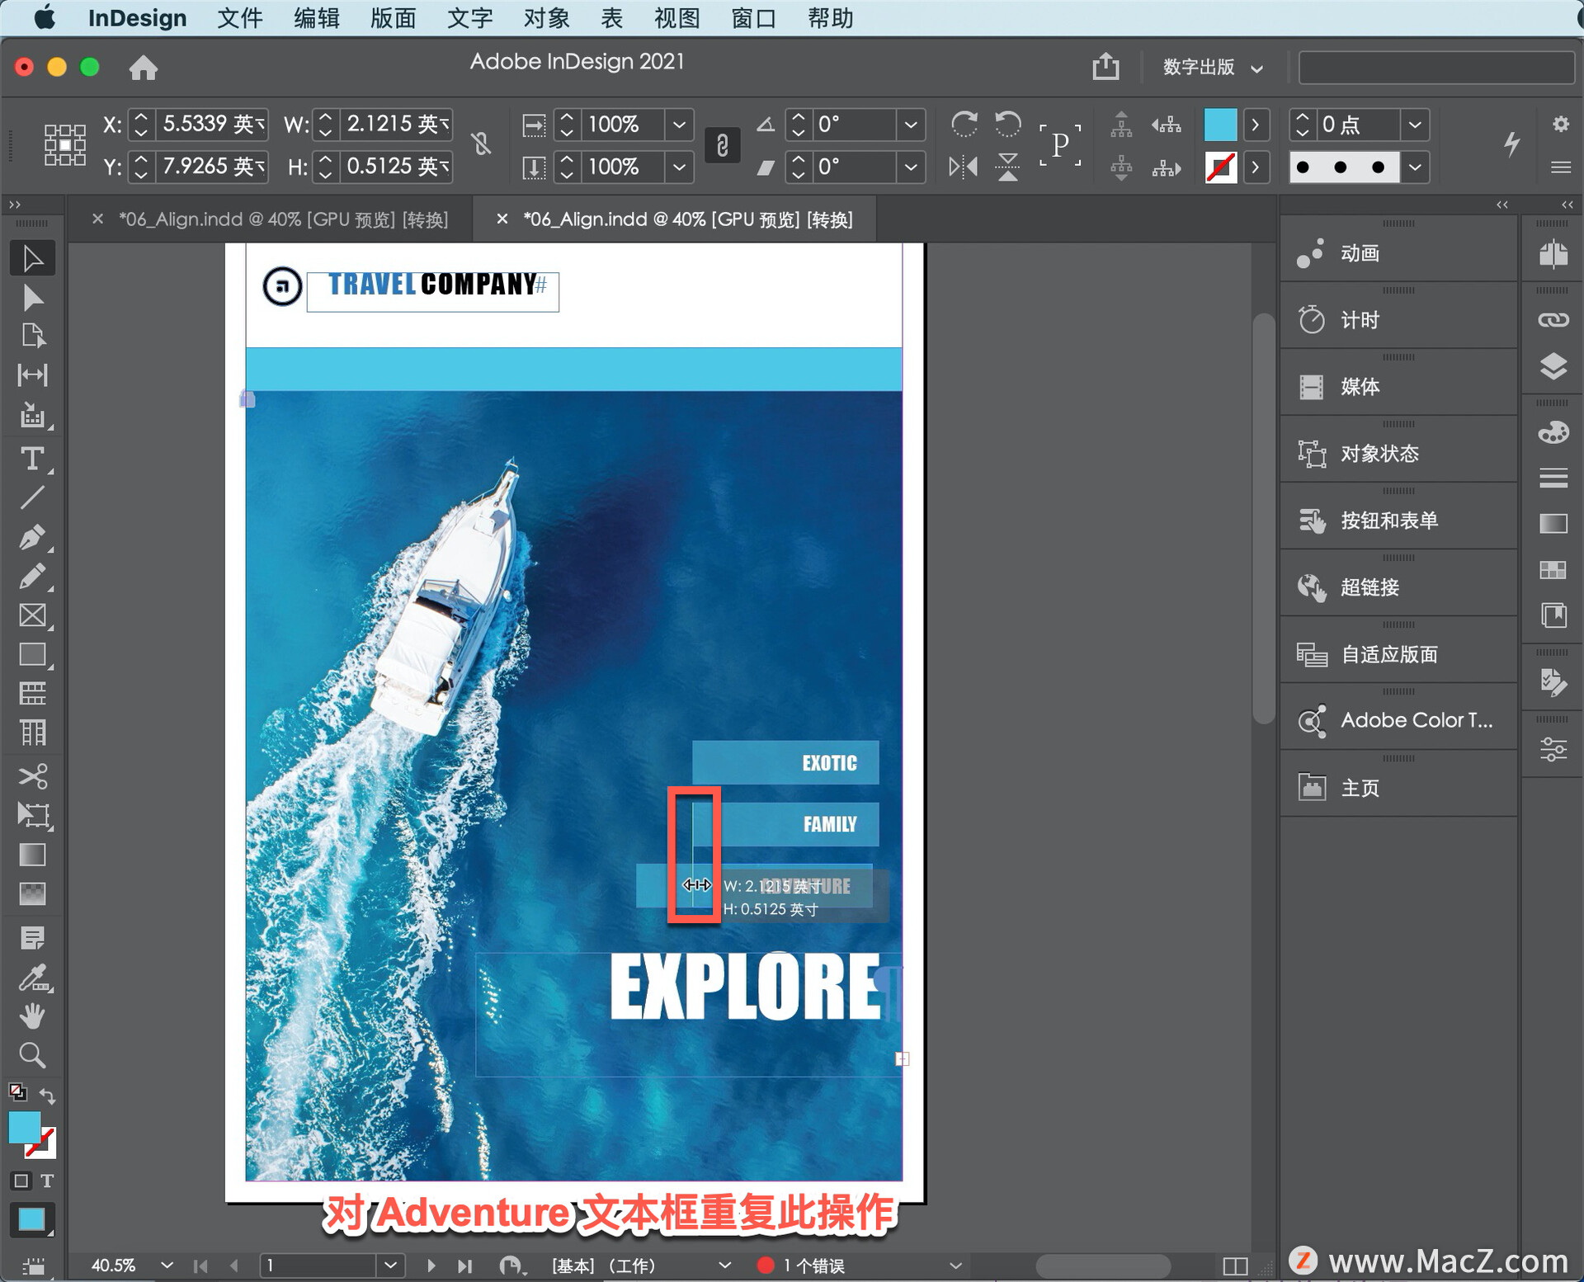The height and width of the screenshot is (1282, 1584).
Task: Select the Line tool
Action: [x=32, y=497]
